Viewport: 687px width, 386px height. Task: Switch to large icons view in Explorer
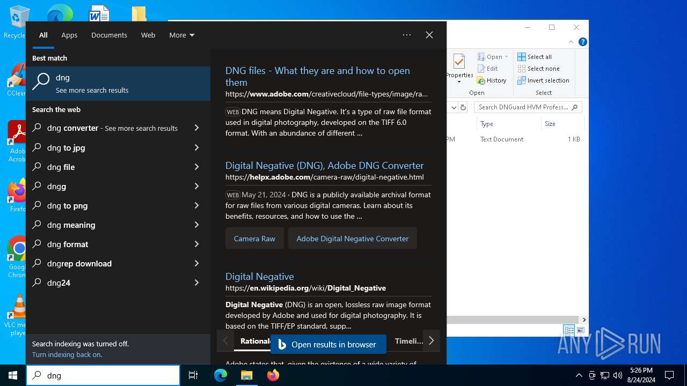click(x=580, y=330)
